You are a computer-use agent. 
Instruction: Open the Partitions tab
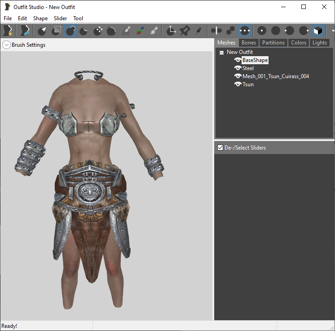(x=273, y=43)
